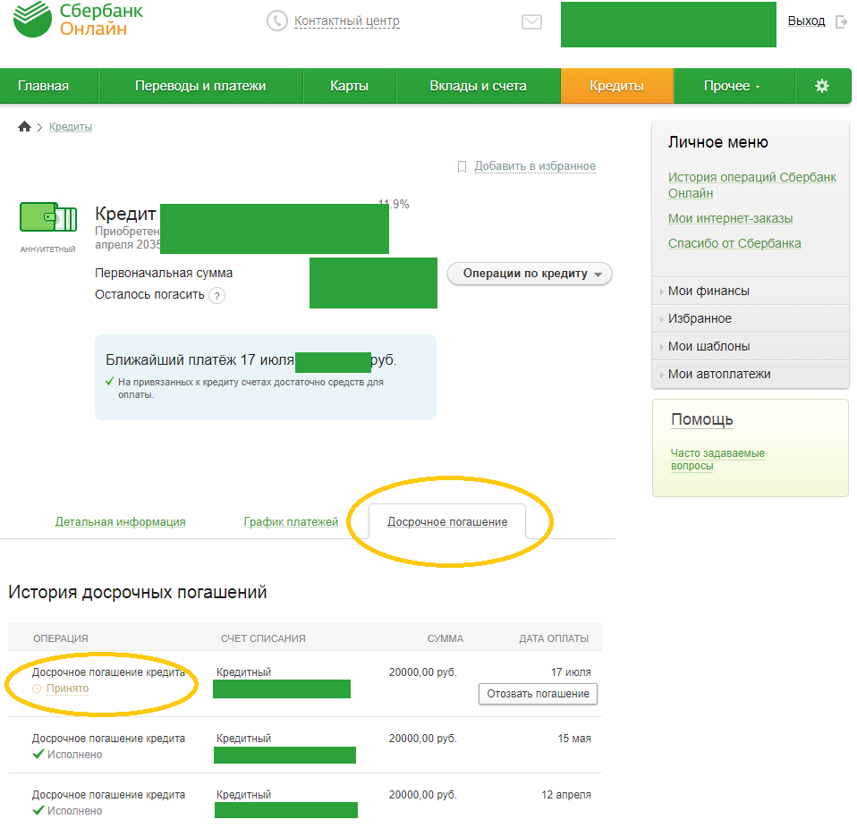Open Часто задаваемые вопросы help link

717,459
